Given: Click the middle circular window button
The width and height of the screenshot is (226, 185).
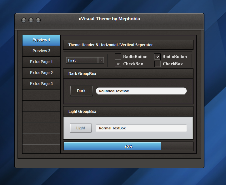Looking at the screenshot, I should (x=31, y=20).
